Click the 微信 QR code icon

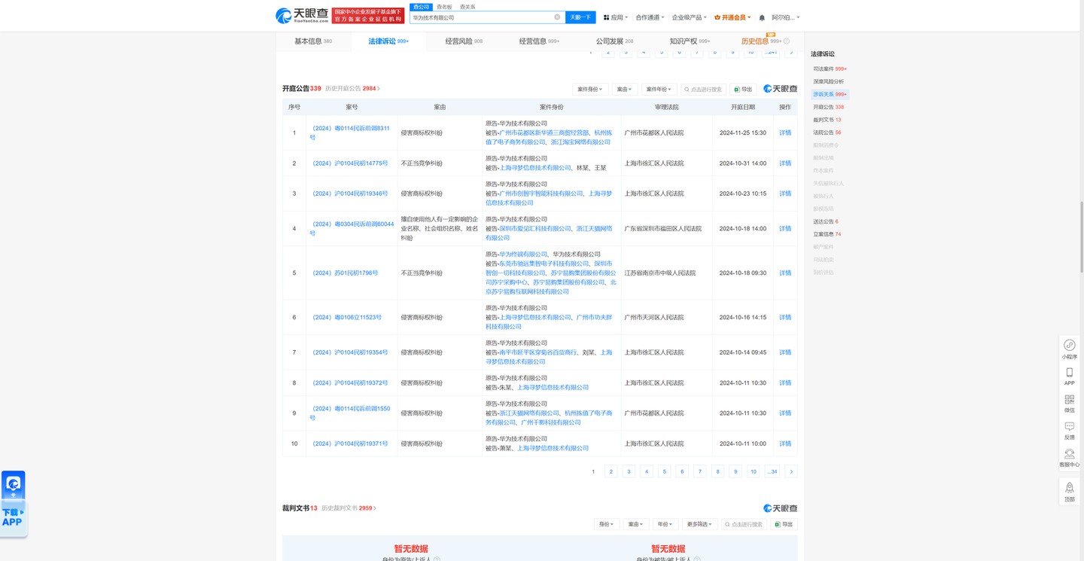point(1069,400)
